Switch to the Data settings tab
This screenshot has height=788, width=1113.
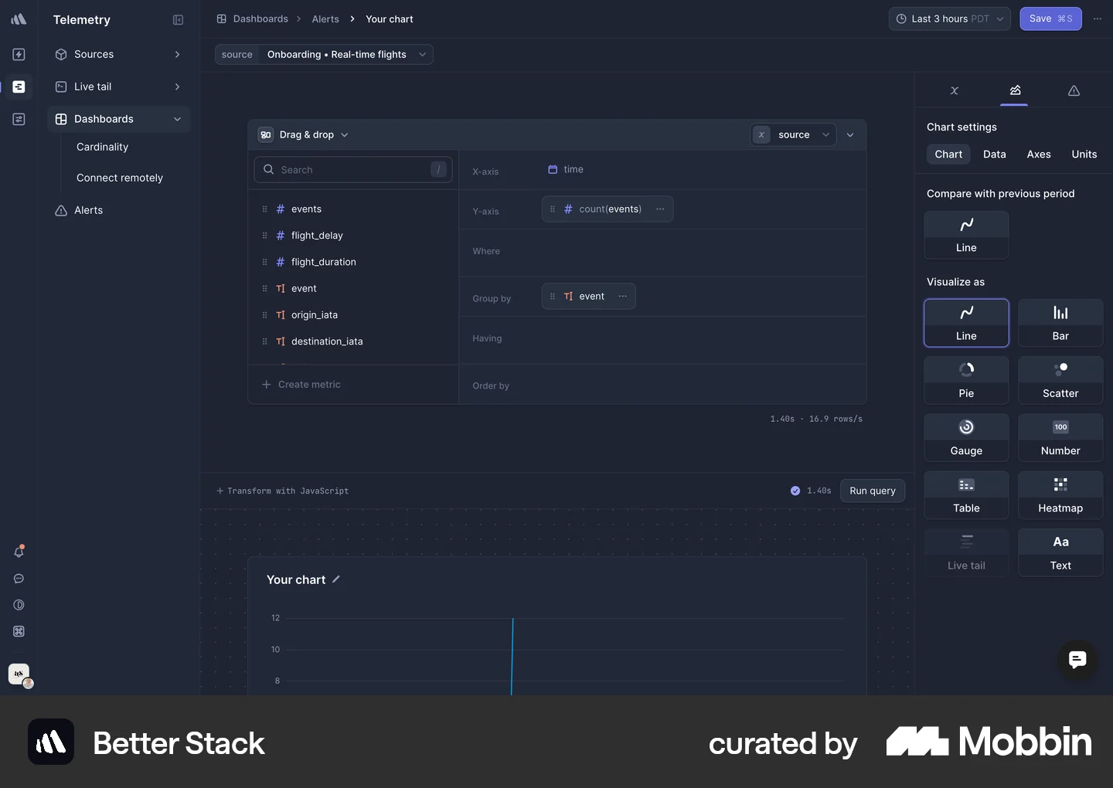click(x=994, y=155)
